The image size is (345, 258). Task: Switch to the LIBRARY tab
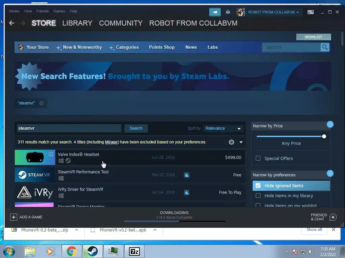tap(77, 23)
